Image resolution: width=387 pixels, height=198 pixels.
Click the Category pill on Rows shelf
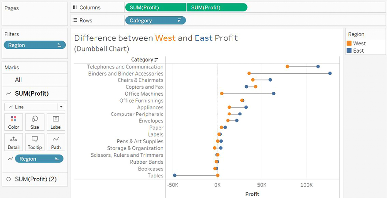155,20
